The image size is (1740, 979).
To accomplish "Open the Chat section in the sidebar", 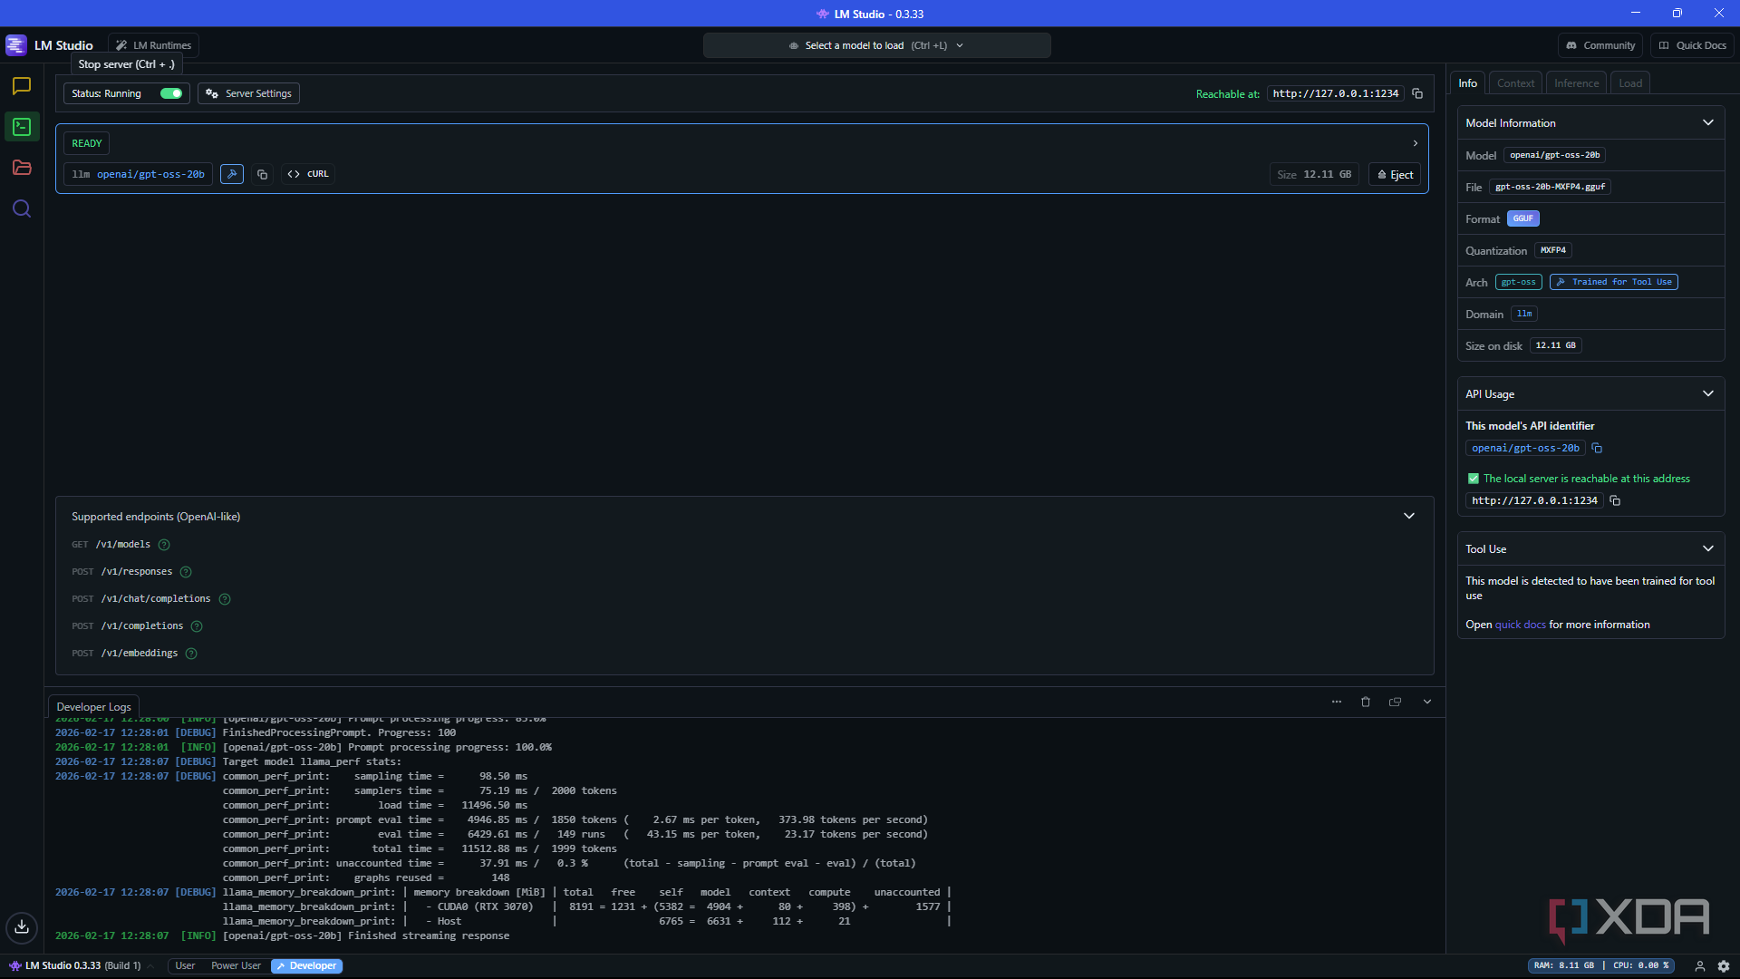I will pos(22,86).
